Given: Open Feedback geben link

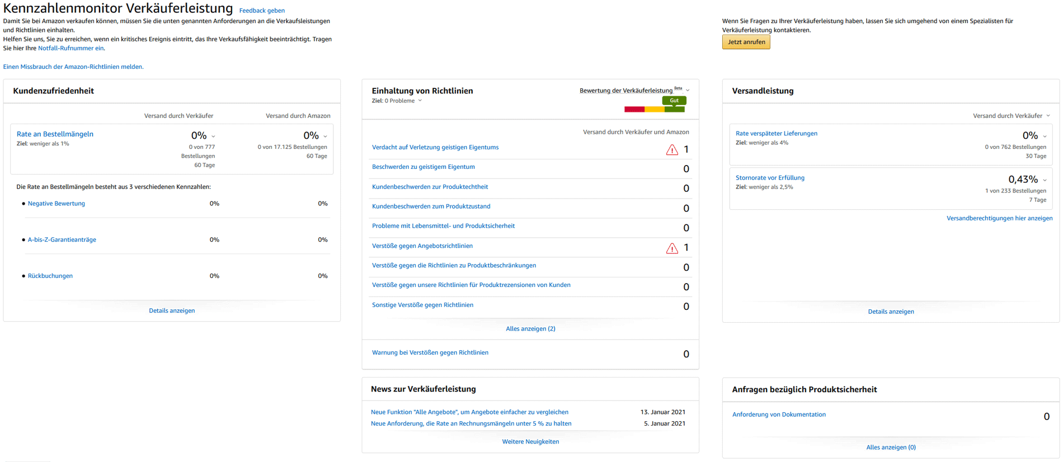Looking at the screenshot, I should [x=262, y=11].
